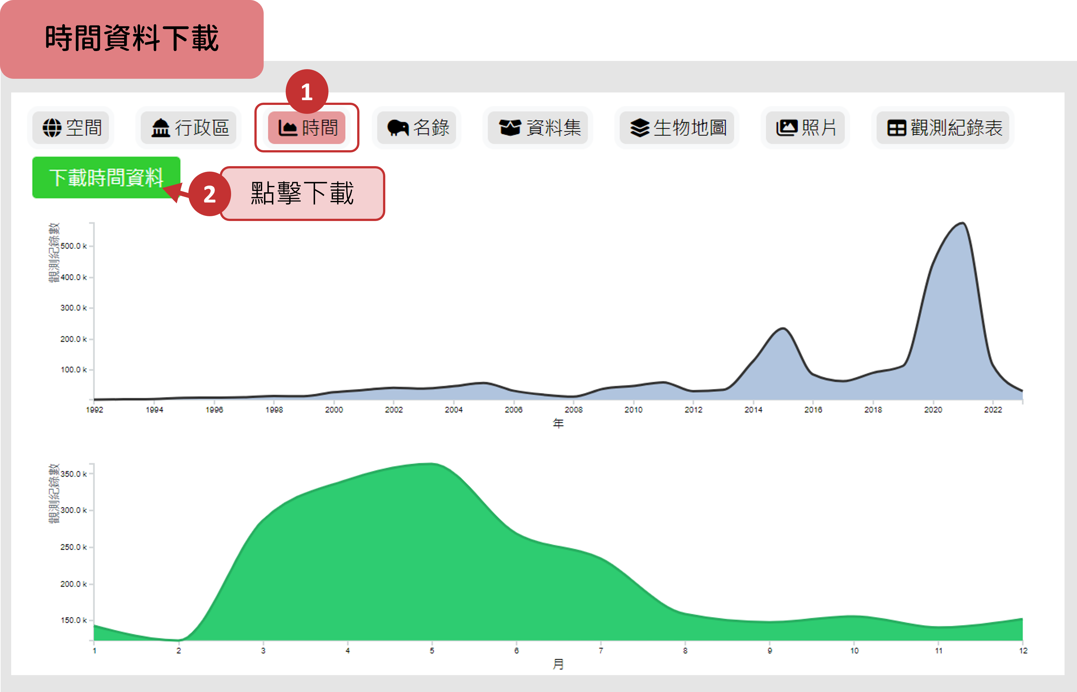Click the government building icon for 行政區
Viewport: 1077px width, 692px height.
click(x=161, y=128)
